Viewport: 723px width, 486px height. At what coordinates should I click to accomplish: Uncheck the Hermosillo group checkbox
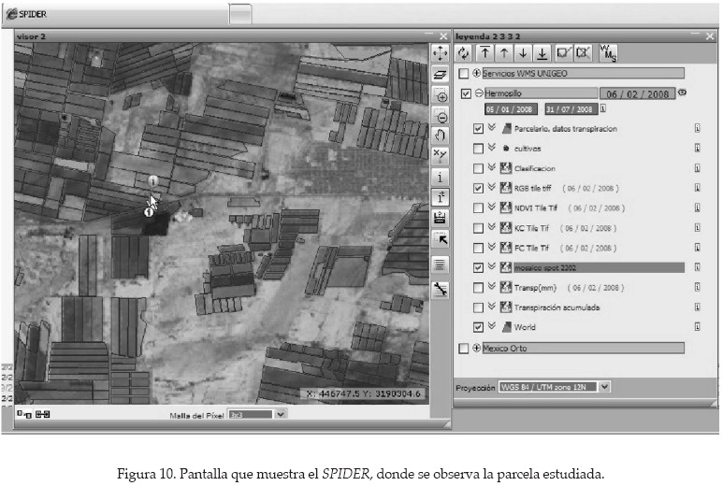click(466, 93)
